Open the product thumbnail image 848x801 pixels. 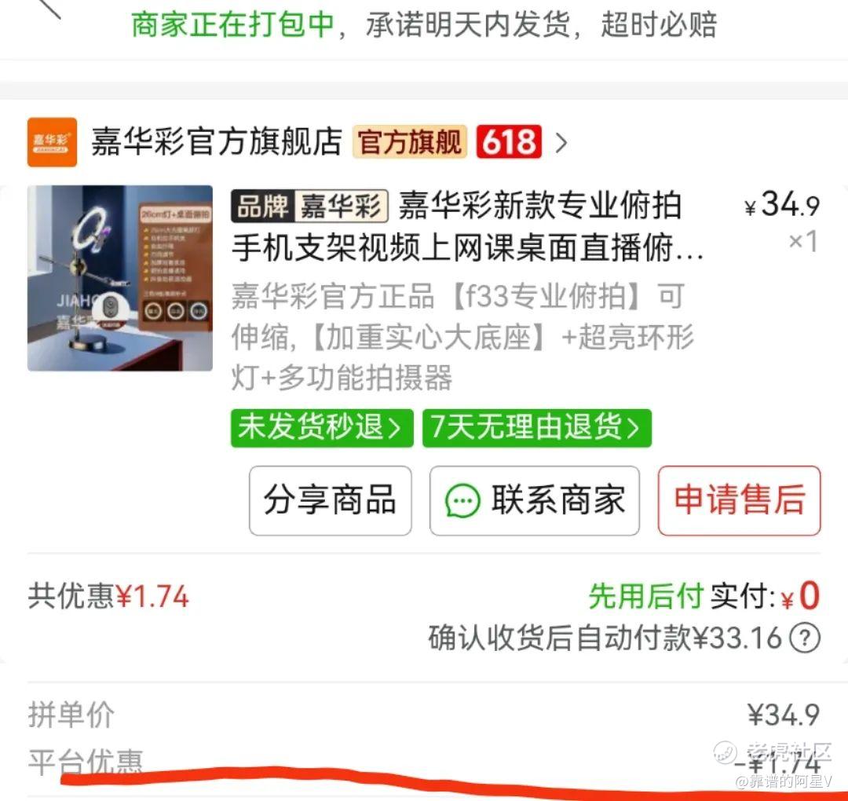point(120,278)
